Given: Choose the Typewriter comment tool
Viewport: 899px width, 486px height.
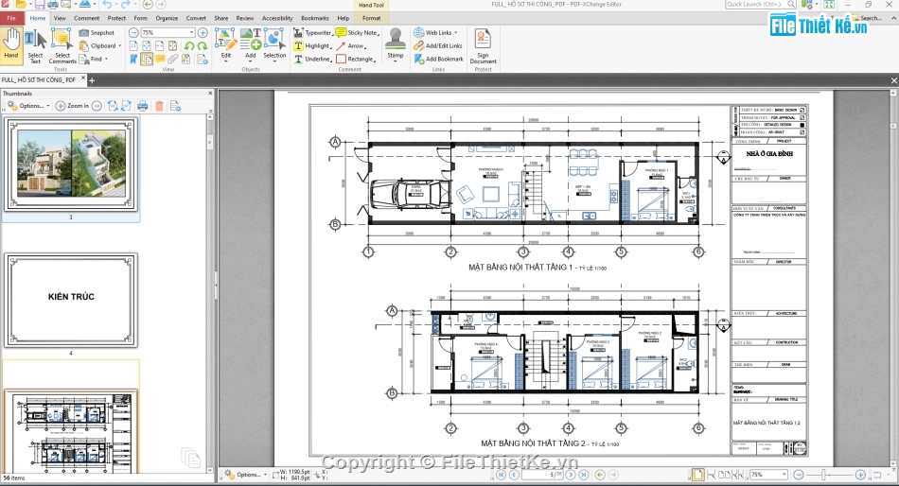Looking at the screenshot, I should pyautogui.click(x=311, y=32).
